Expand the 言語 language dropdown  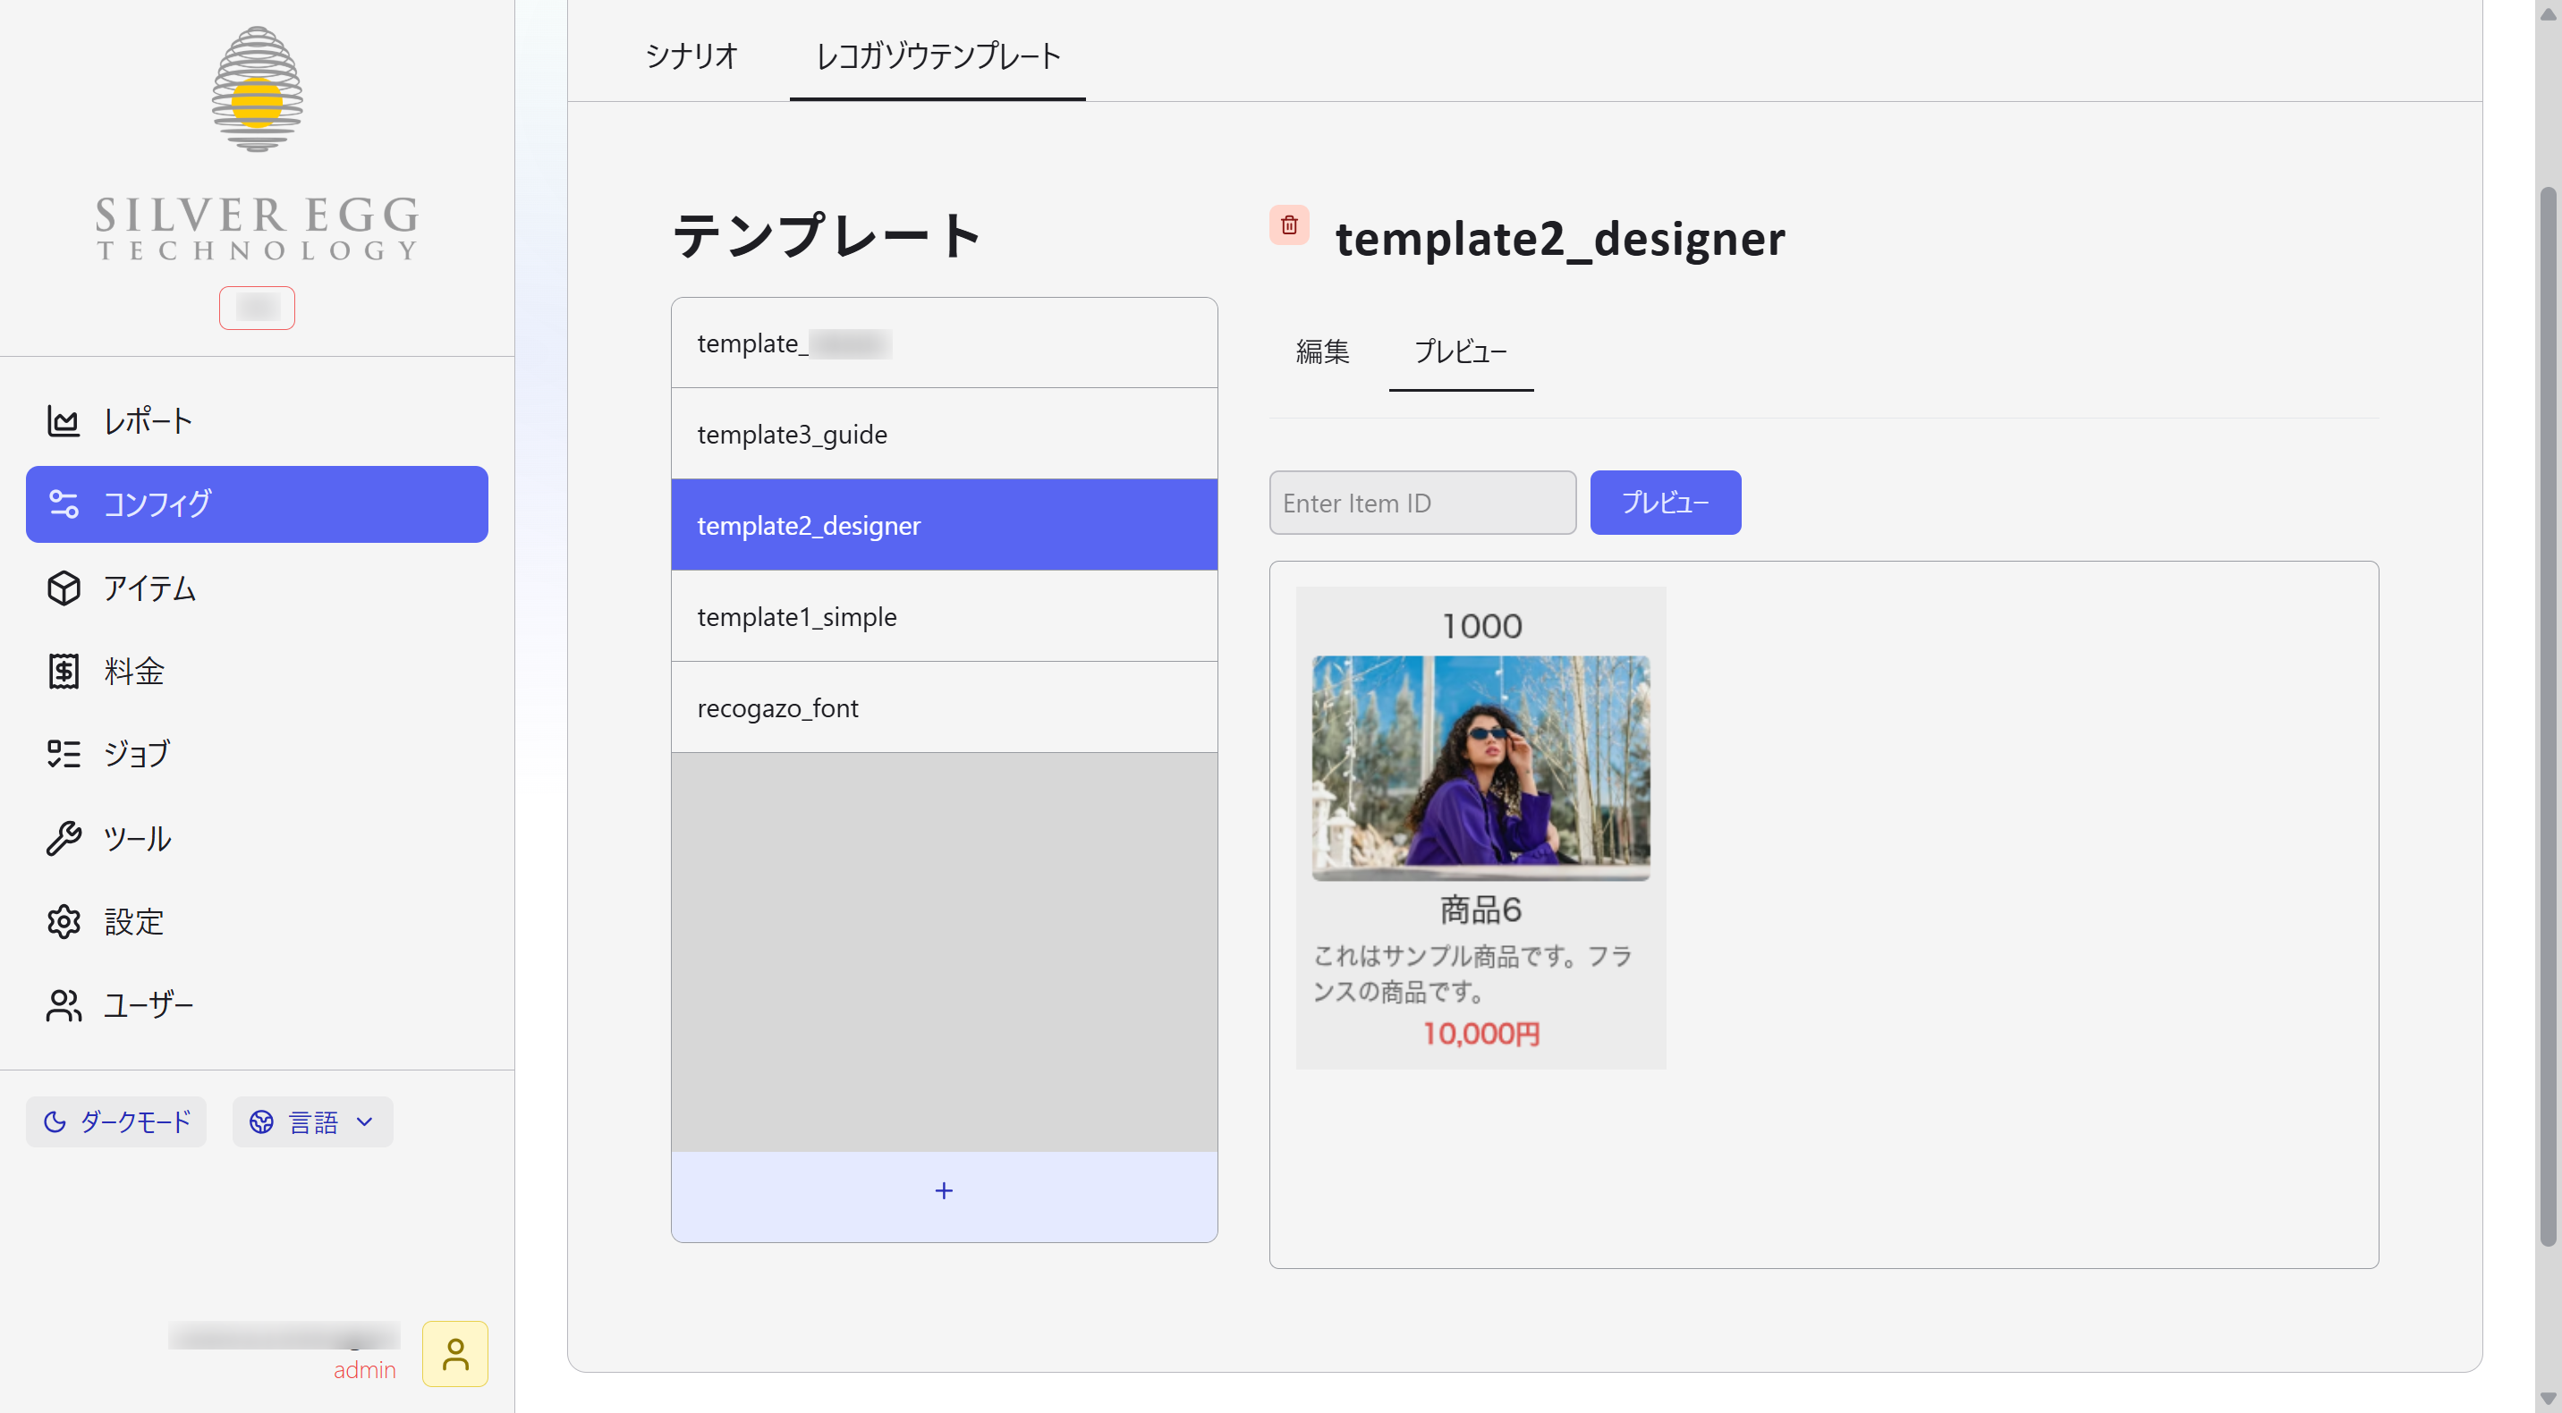pyautogui.click(x=311, y=1121)
